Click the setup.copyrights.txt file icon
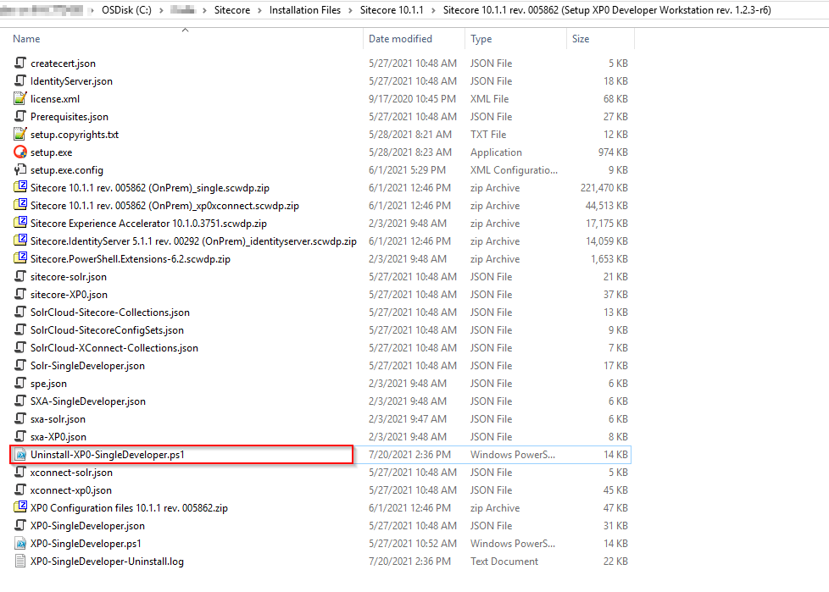This screenshot has width=829, height=592. click(x=18, y=134)
